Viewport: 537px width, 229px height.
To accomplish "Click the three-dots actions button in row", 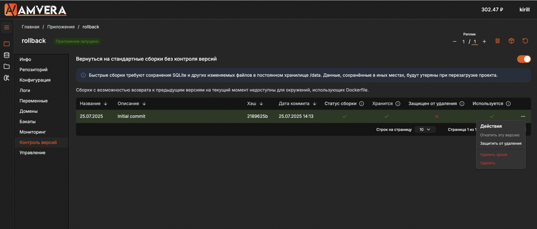I will [523, 117].
